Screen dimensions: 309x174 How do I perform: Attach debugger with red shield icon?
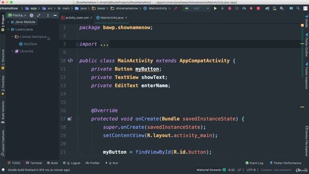coord(251,9)
